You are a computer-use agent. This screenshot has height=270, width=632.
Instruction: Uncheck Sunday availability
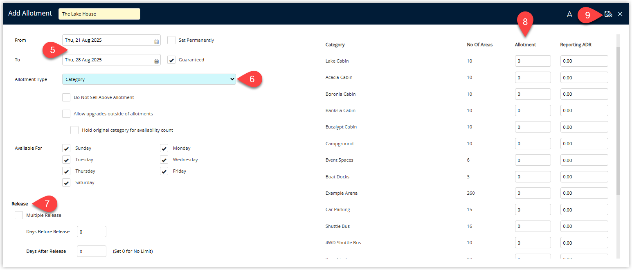[x=66, y=148]
